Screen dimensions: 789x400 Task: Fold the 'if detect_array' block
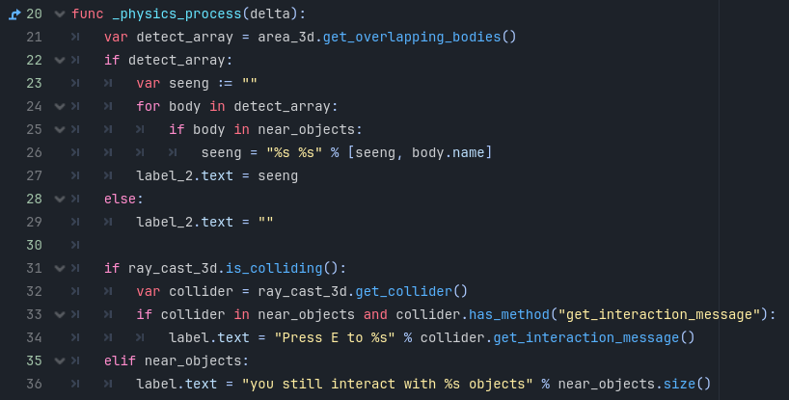(x=60, y=60)
